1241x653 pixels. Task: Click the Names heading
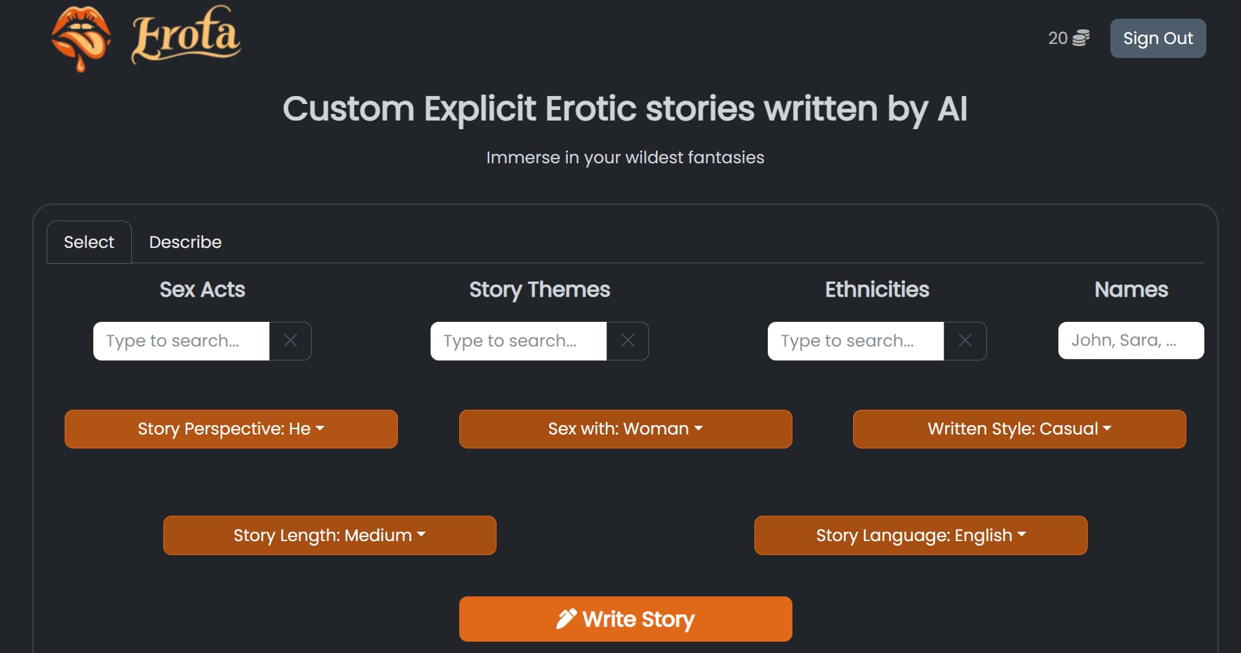click(1131, 290)
